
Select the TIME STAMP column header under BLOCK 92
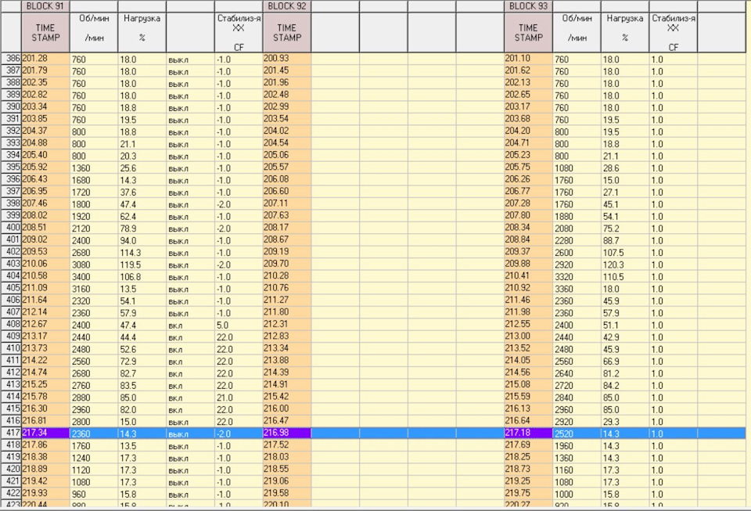pyautogui.click(x=287, y=33)
